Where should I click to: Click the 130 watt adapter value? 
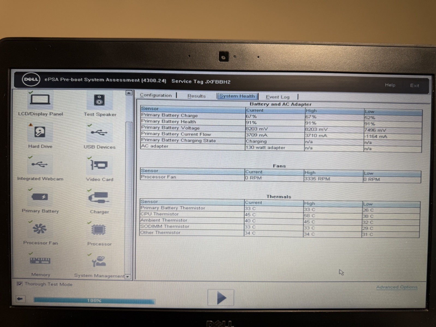[265, 148]
